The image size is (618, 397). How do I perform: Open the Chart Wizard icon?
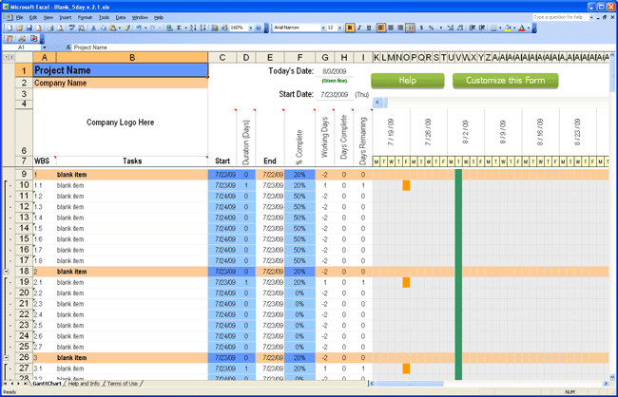[215, 28]
